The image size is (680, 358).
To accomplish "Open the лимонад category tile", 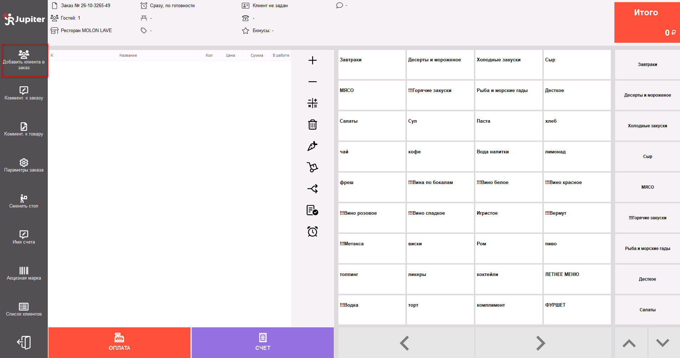I will pos(577,157).
